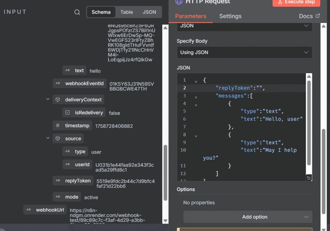330x231 pixels.
Task: Switch input view to JSON
Action: pyautogui.click(x=150, y=12)
